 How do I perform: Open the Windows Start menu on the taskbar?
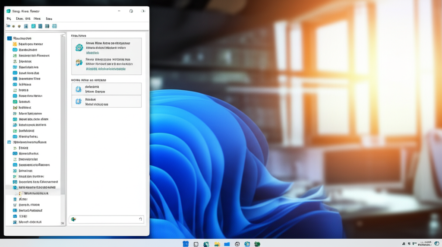[186, 244]
